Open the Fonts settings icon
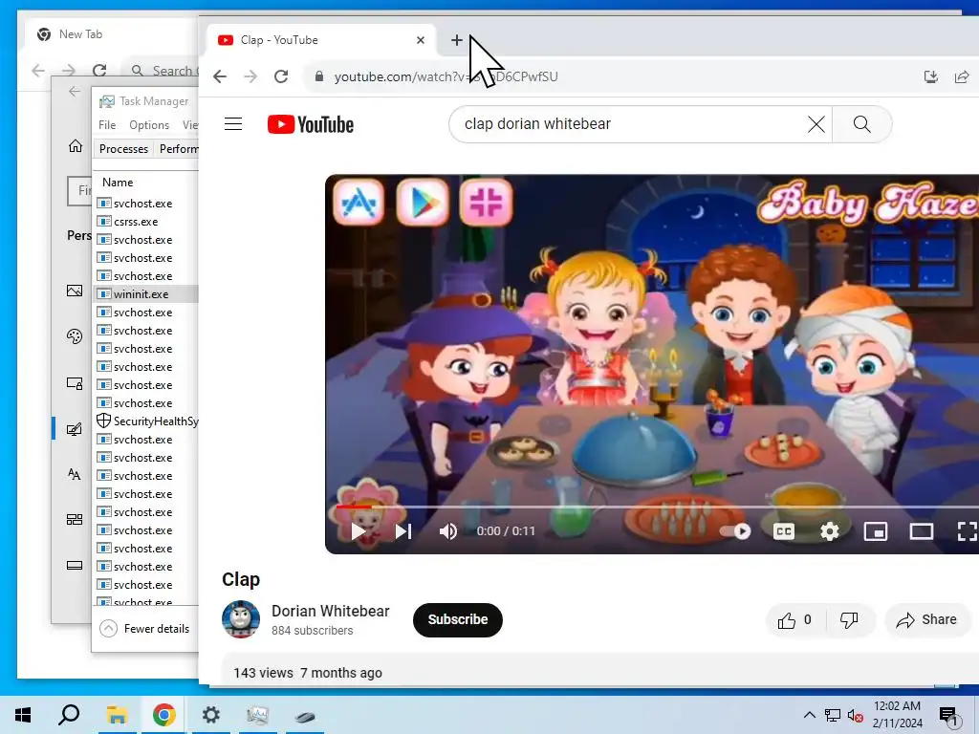Screen dimensions: 979x734 tap(74, 474)
